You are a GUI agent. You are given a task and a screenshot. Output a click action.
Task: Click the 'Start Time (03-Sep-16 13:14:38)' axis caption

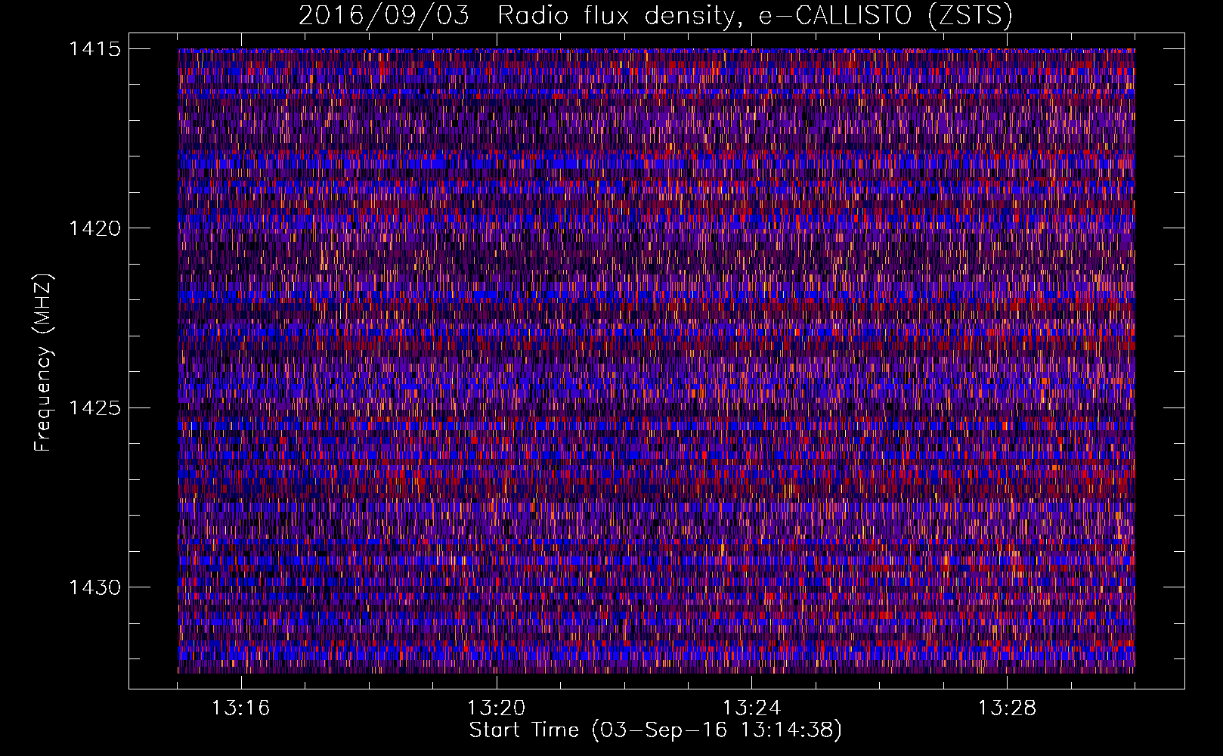[x=655, y=730]
